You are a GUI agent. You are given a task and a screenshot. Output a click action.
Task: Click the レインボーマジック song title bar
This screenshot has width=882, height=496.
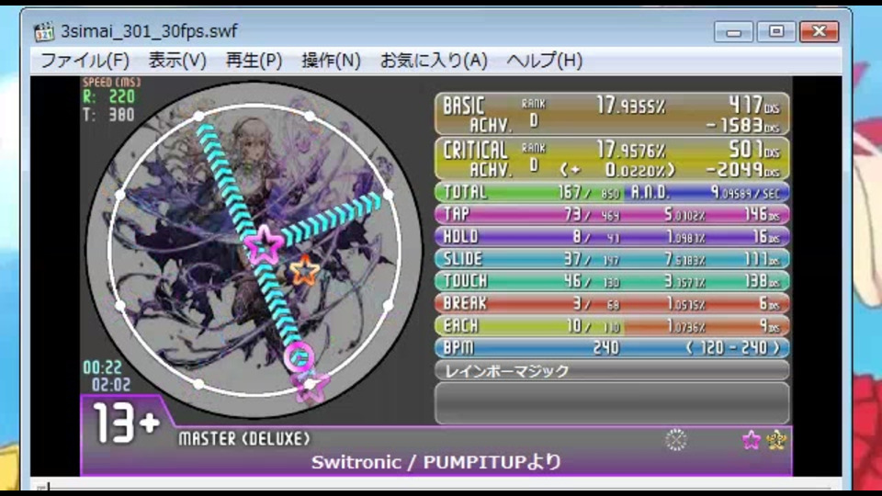(612, 370)
